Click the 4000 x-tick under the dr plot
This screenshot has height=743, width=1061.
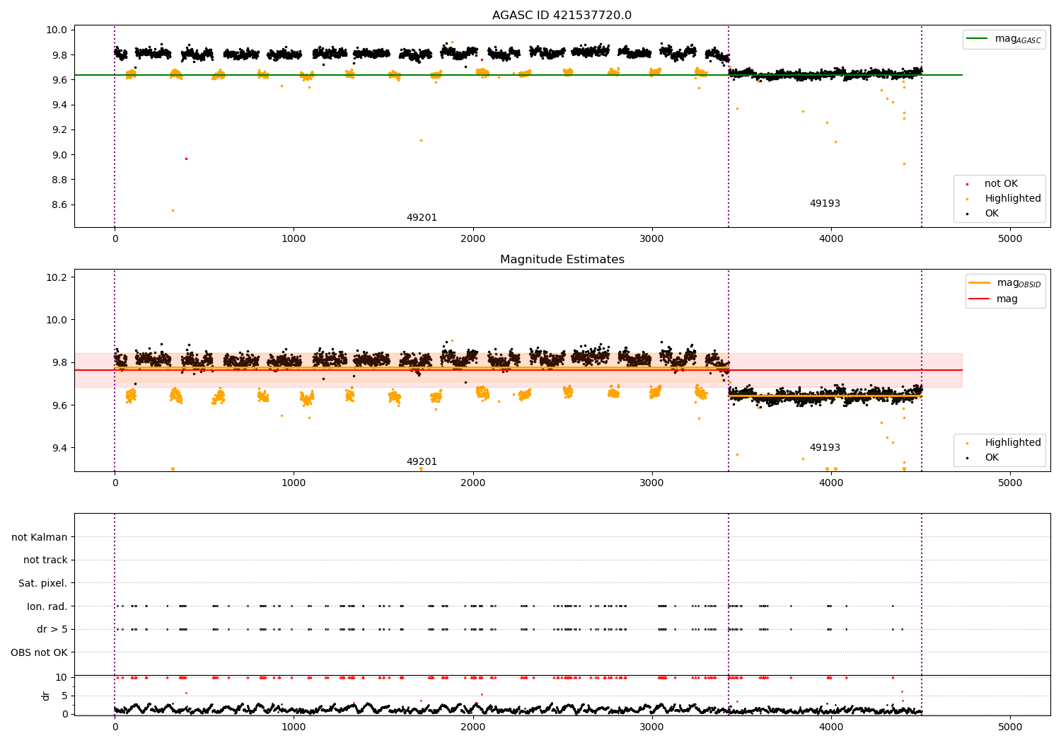point(831,727)
